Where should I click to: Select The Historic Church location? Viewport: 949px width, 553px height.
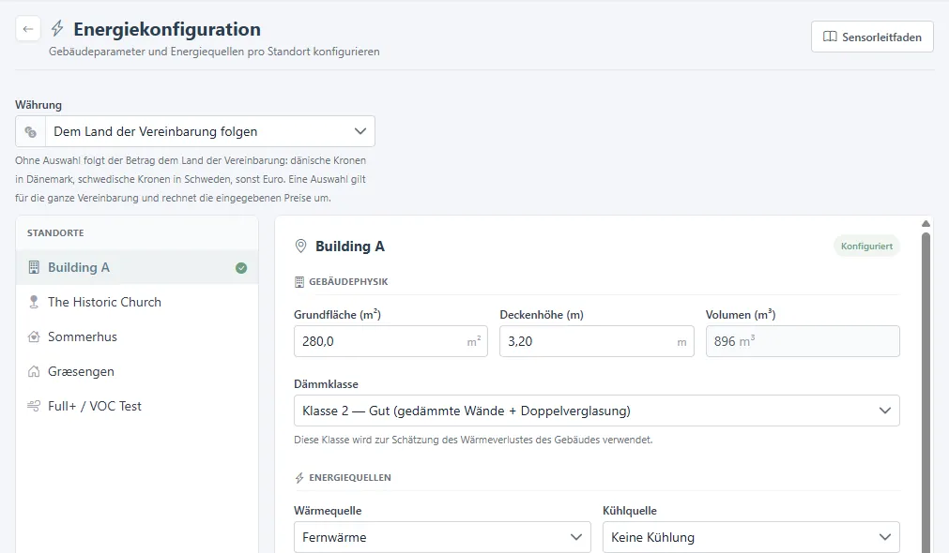point(137,302)
